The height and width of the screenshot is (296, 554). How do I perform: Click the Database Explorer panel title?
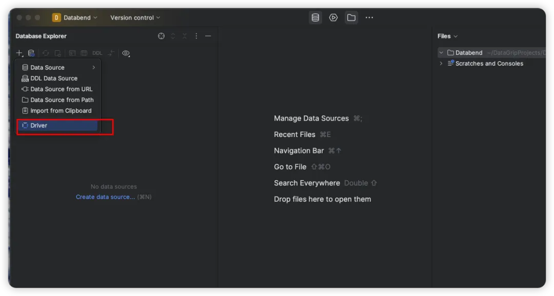(41, 36)
